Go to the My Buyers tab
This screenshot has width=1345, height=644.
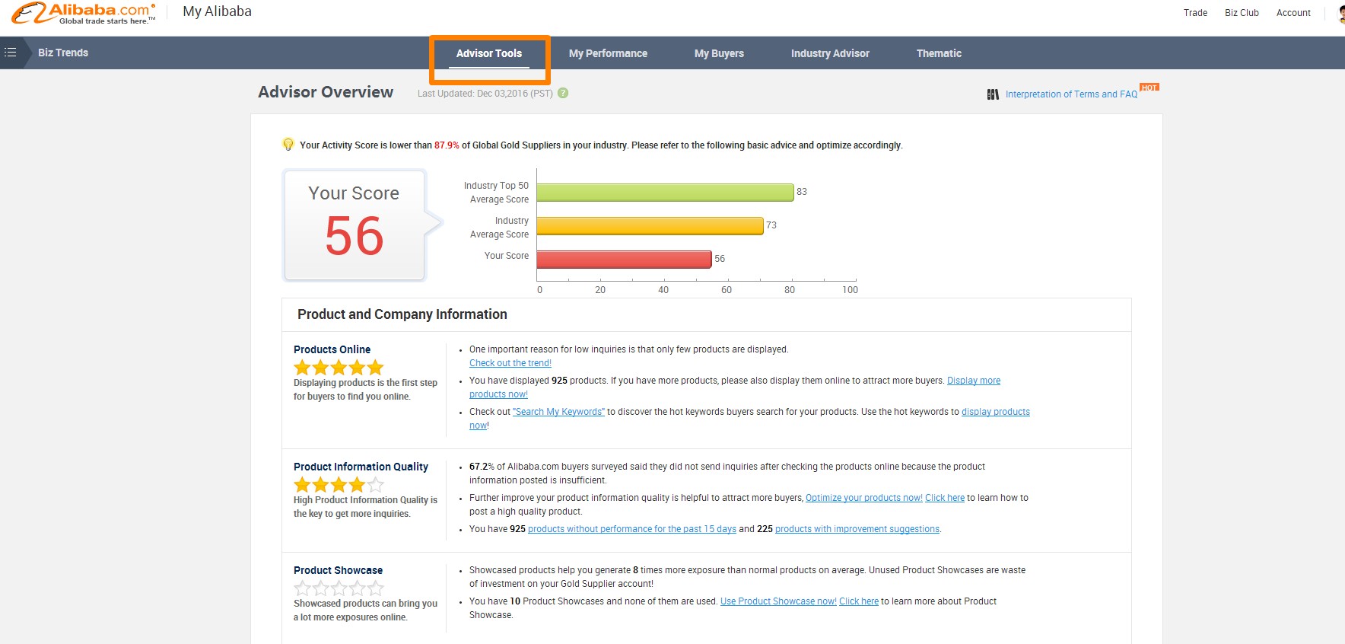(719, 53)
